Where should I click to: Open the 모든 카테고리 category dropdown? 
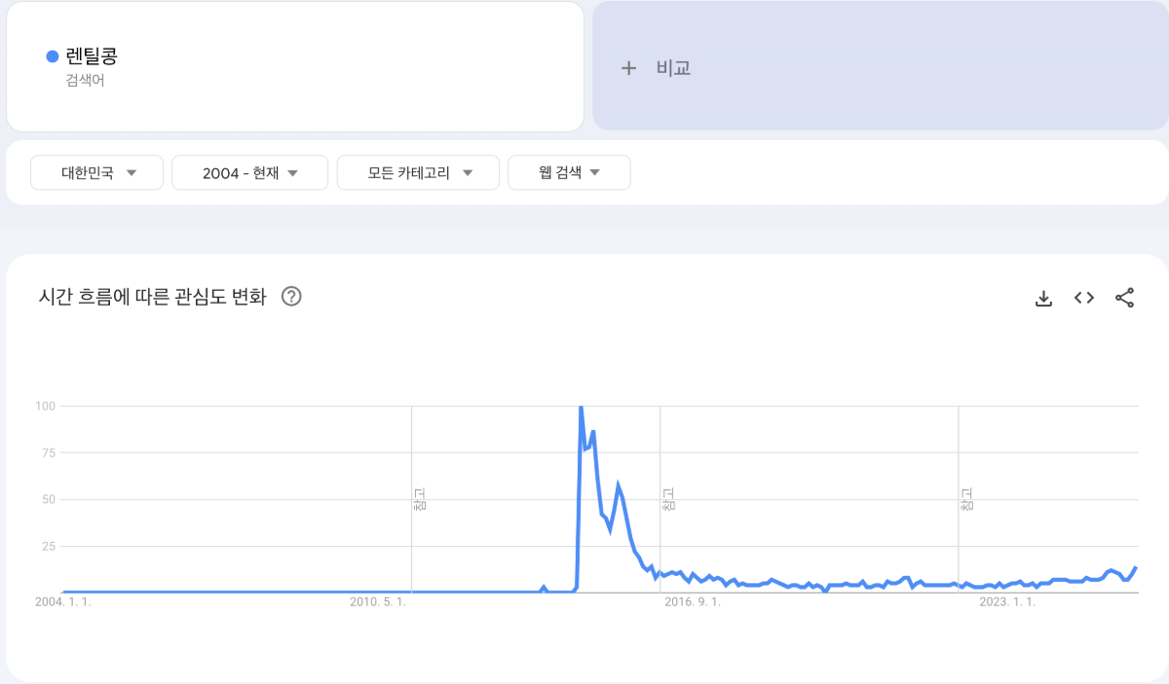point(418,173)
